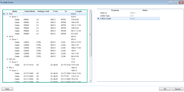Click the row selector arrow beside Cable Length

pos(98,19)
